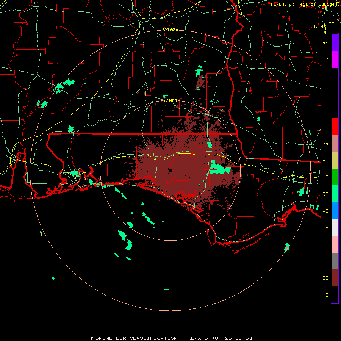Pick the HR green legend swatch
This screenshot has width=341, height=341.
(x=335, y=177)
